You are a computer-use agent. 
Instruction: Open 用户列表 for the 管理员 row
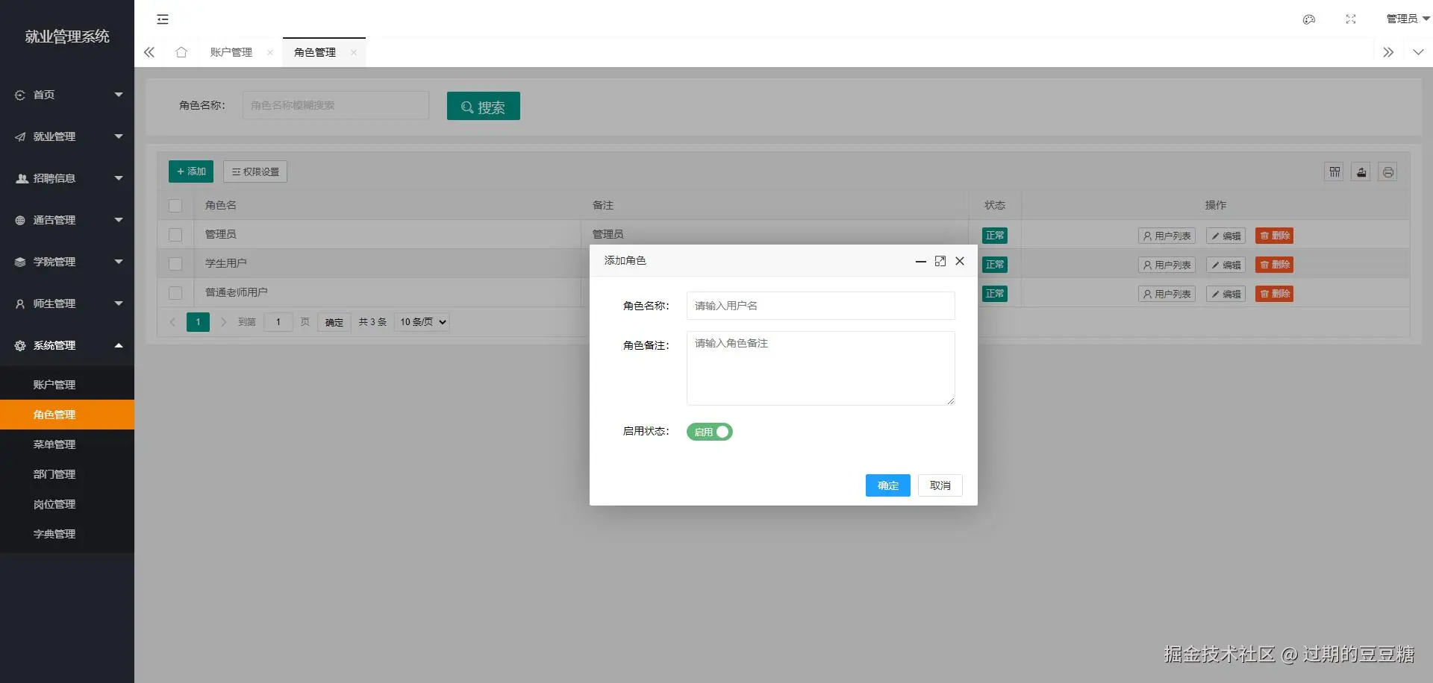point(1167,236)
